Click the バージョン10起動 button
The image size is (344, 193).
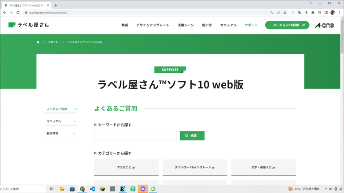(287, 25)
